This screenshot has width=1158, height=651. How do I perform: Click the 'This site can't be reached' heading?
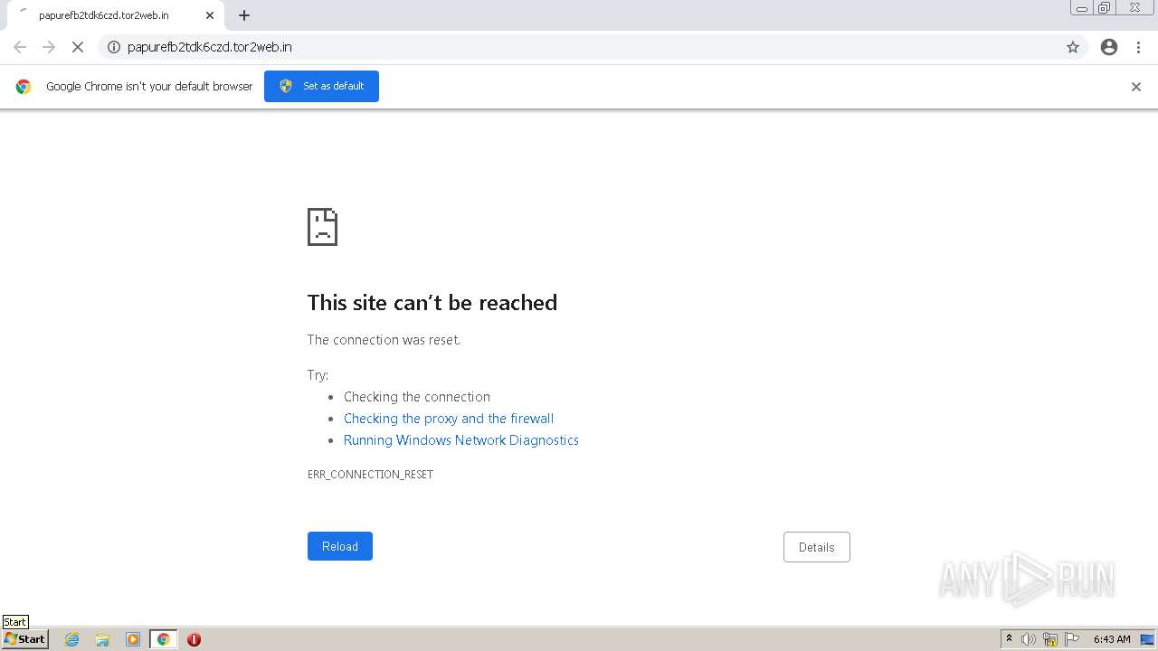(432, 303)
